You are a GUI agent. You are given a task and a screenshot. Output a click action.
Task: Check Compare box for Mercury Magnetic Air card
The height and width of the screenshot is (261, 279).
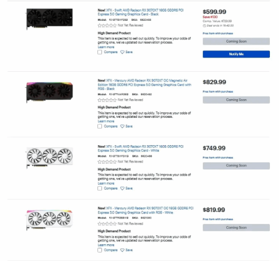click(x=100, y=126)
